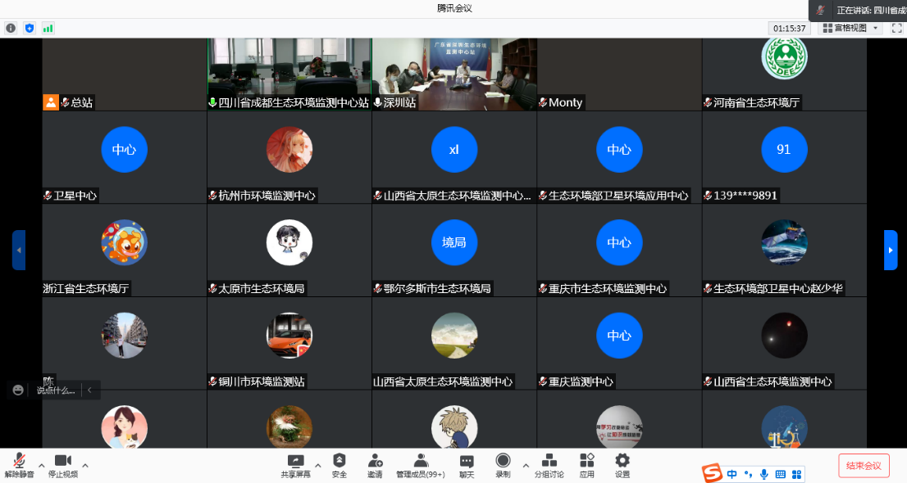The height and width of the screenshot is (483, 907).
Task: Click the 重庆监测中心 blue avatar
Action: click(619, 336)
